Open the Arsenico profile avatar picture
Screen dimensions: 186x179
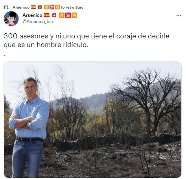coord(11,18)
